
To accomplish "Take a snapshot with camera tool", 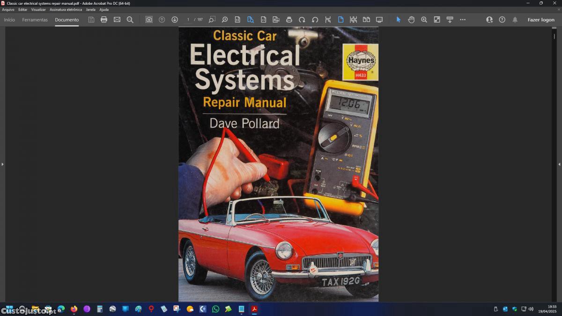I will coord(149,20).
